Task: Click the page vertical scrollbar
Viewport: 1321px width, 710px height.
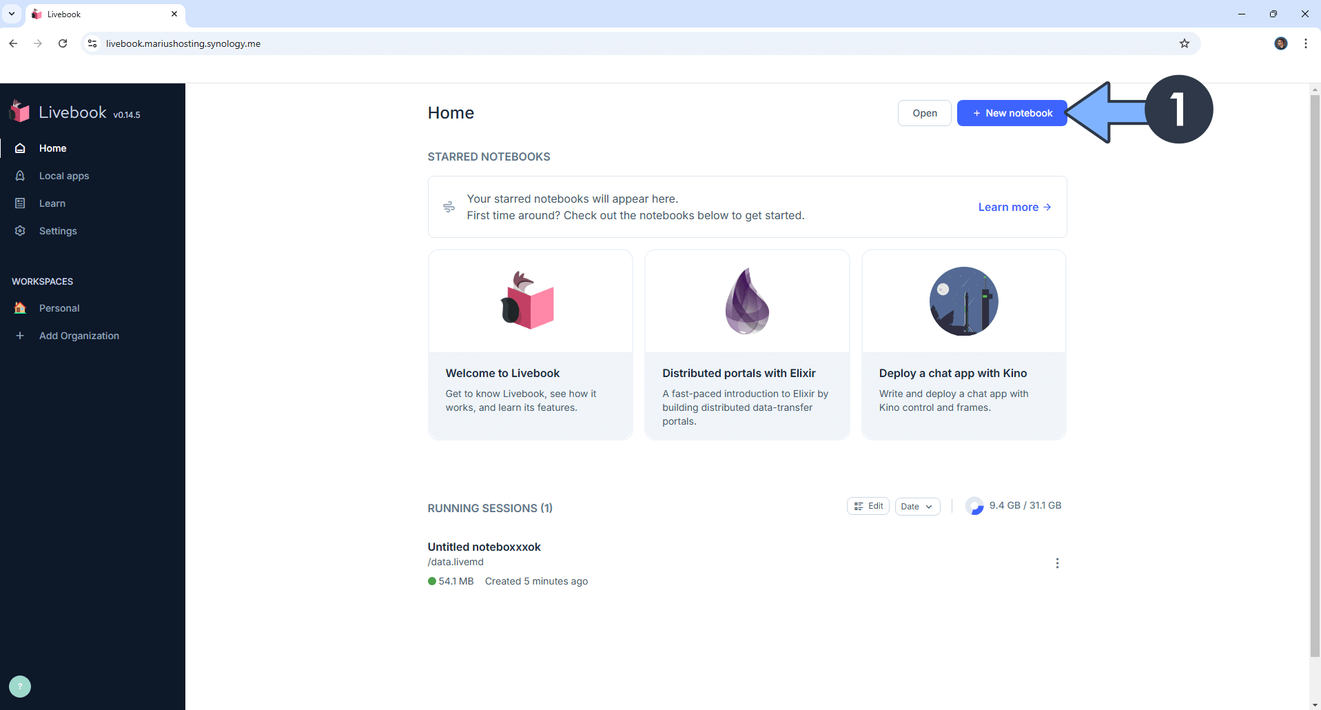Action: [x=1315, y=376]
